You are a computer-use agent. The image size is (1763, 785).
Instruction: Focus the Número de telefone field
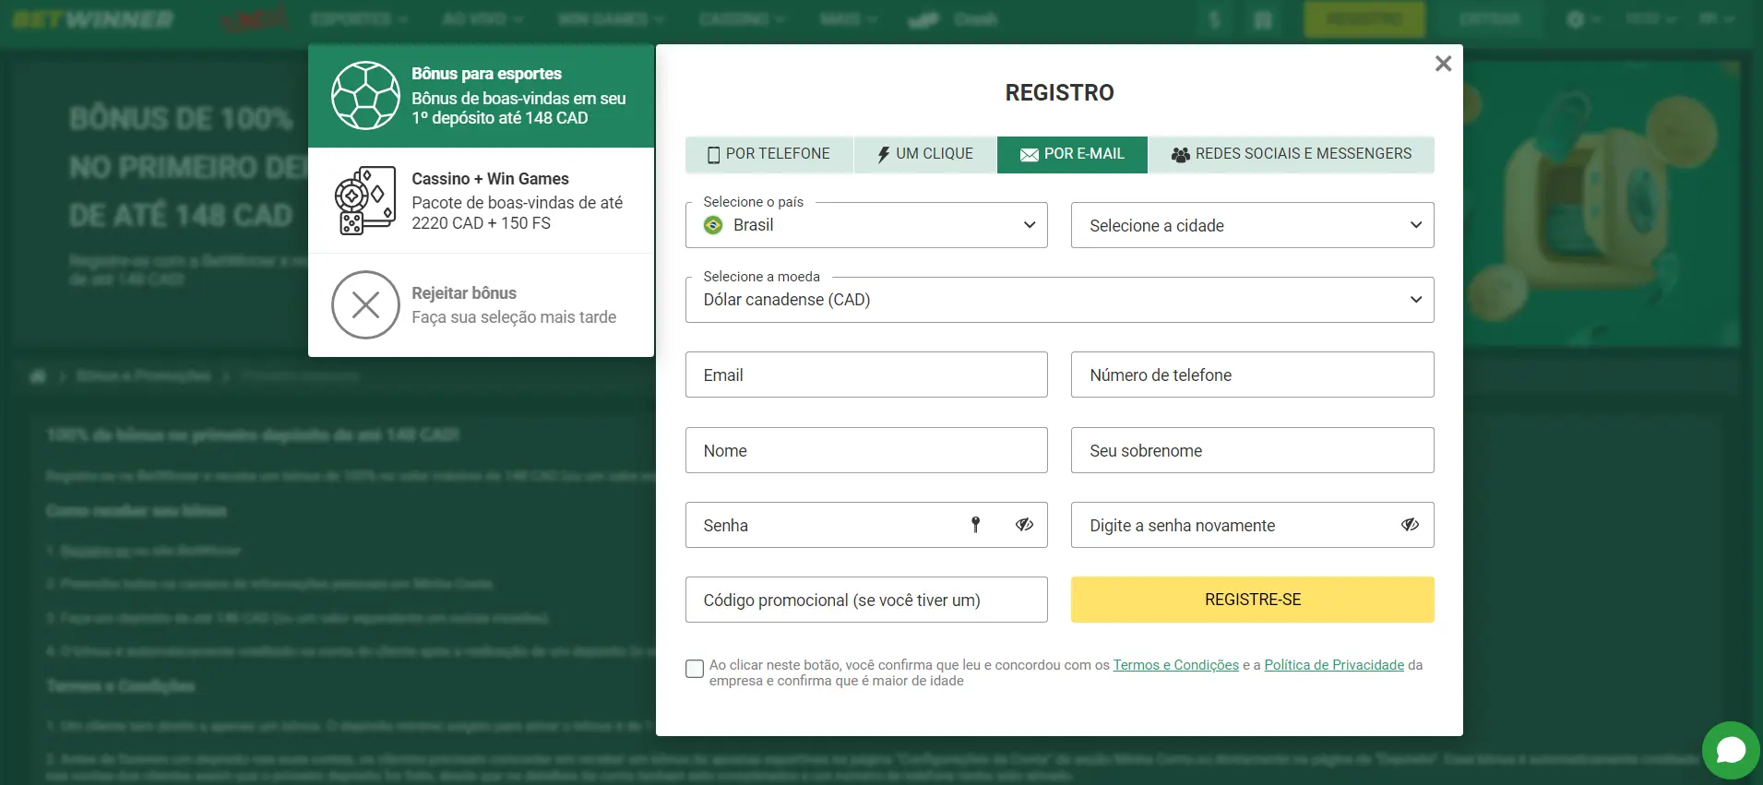click(x=1252, y=375)
